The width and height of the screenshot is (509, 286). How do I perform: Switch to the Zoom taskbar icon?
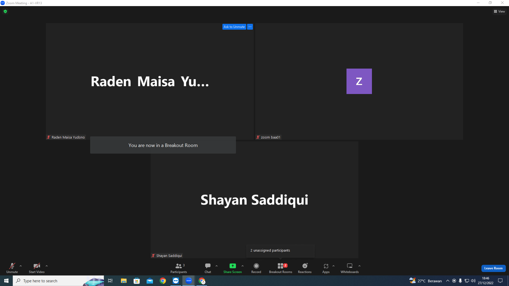pos(188,281)
